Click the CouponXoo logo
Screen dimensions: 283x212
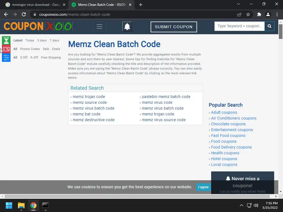click(x=38, y=26)
